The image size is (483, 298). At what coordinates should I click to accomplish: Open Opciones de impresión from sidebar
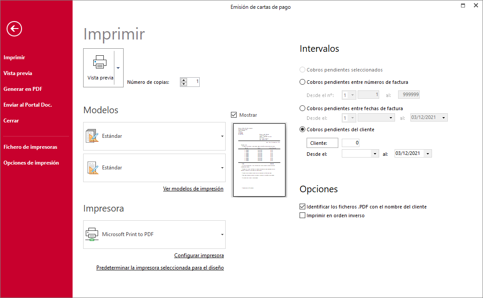point(31,163)
